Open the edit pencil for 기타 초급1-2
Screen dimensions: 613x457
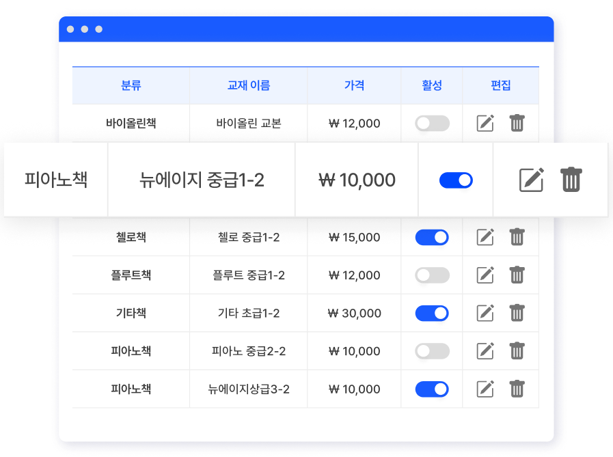click(x=485, y=313)
